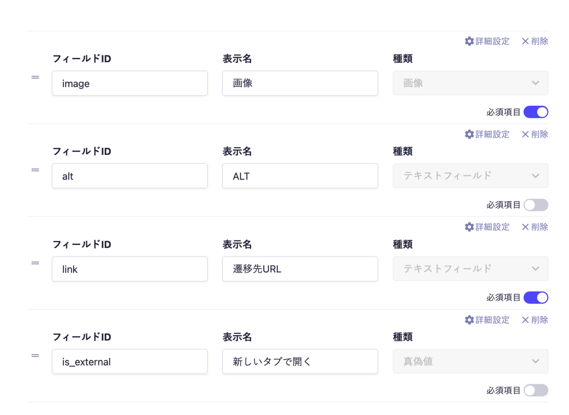Image resolution: width=569 pixels, height=415 pixels.
Task: Open 詳細設定 for the is_external field
Action: [492, 320]
